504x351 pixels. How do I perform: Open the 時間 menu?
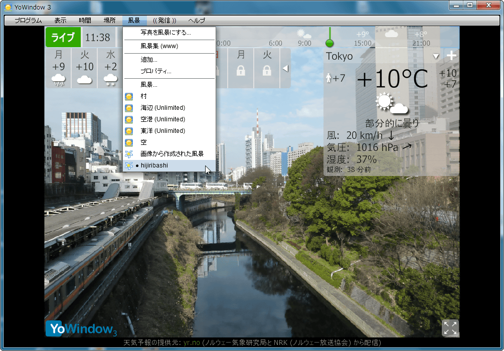coord(85,21)
